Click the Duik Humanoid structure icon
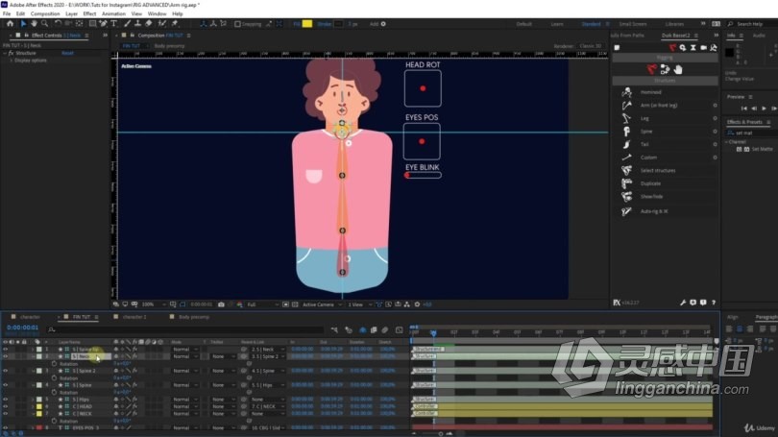 point(626,92)
